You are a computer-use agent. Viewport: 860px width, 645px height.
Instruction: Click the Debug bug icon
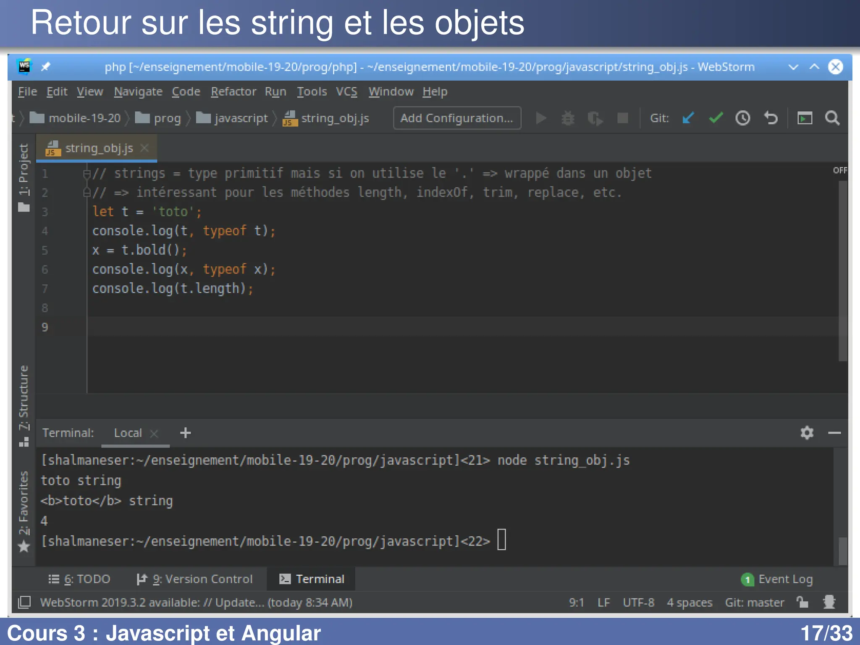[568, 118]
